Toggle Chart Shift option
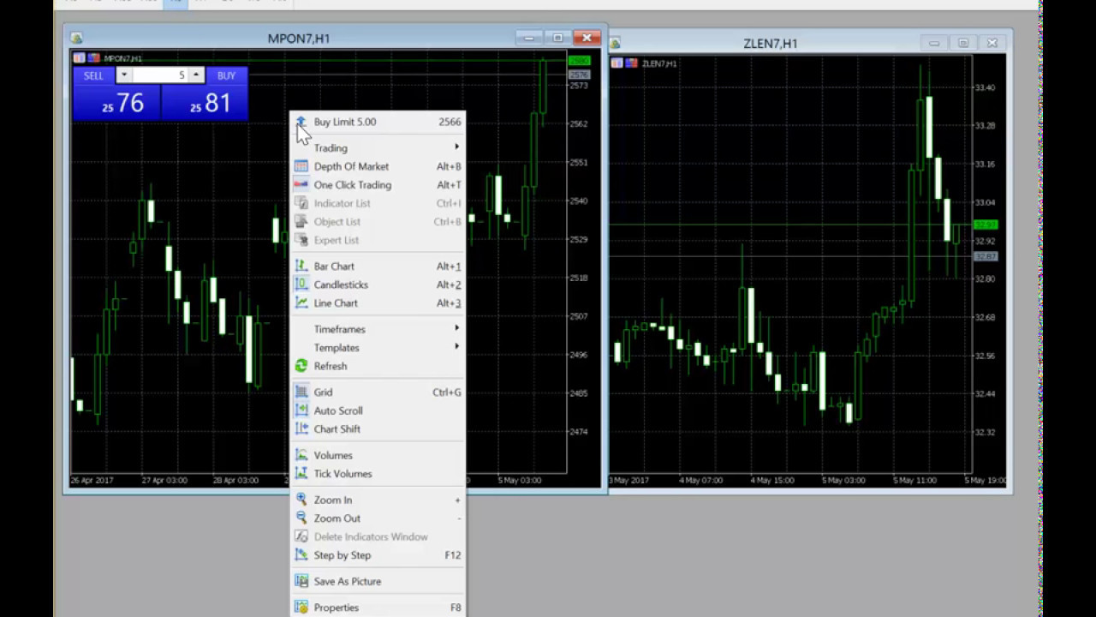 [x=378, y=429]
